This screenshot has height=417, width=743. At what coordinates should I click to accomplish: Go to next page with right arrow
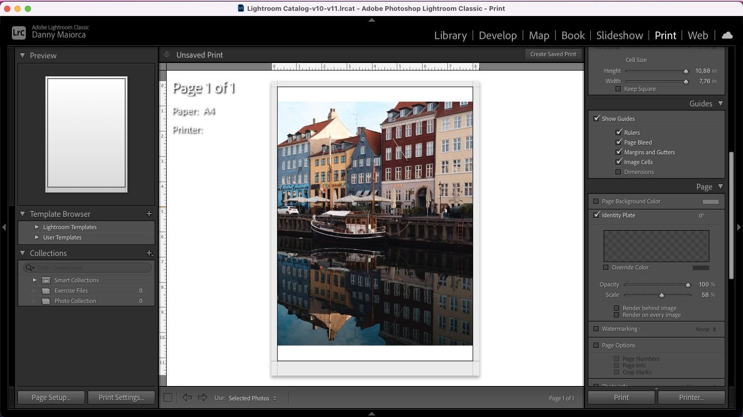(x=202, y=397)
